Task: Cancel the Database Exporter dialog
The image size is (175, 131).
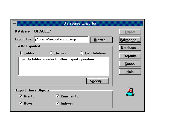Action: [130, 64]
